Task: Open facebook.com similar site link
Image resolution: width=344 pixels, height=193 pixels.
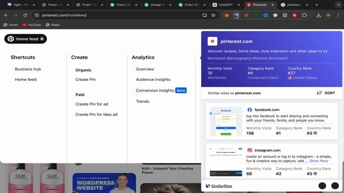Action: point(267,109)
